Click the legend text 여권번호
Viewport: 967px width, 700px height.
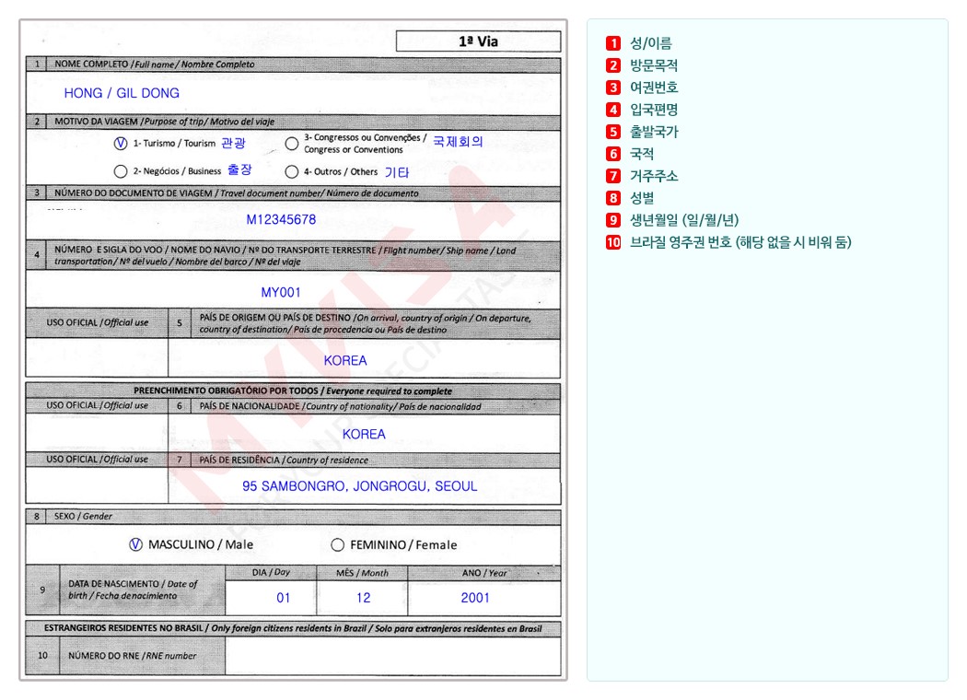[x=654, y=87]
